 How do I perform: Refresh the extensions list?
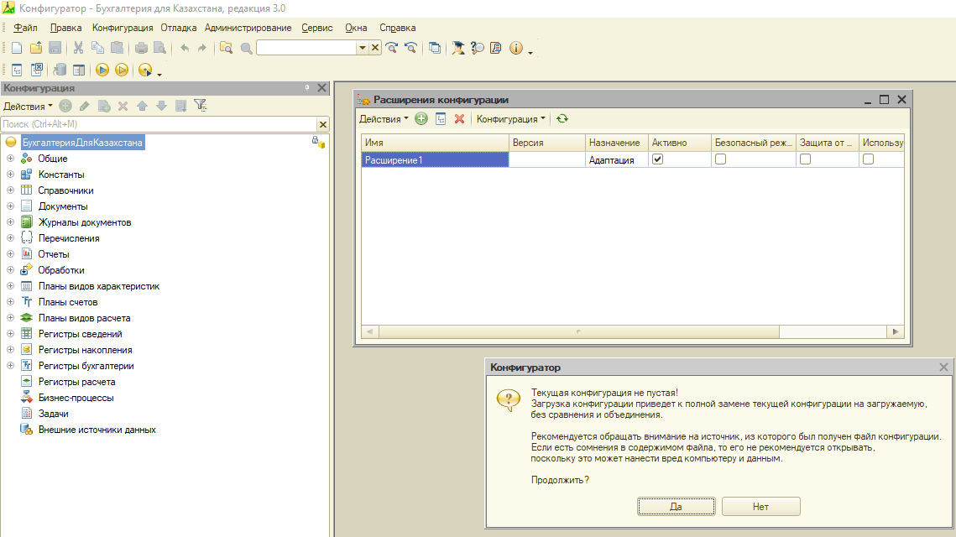(x=562, y=119)
